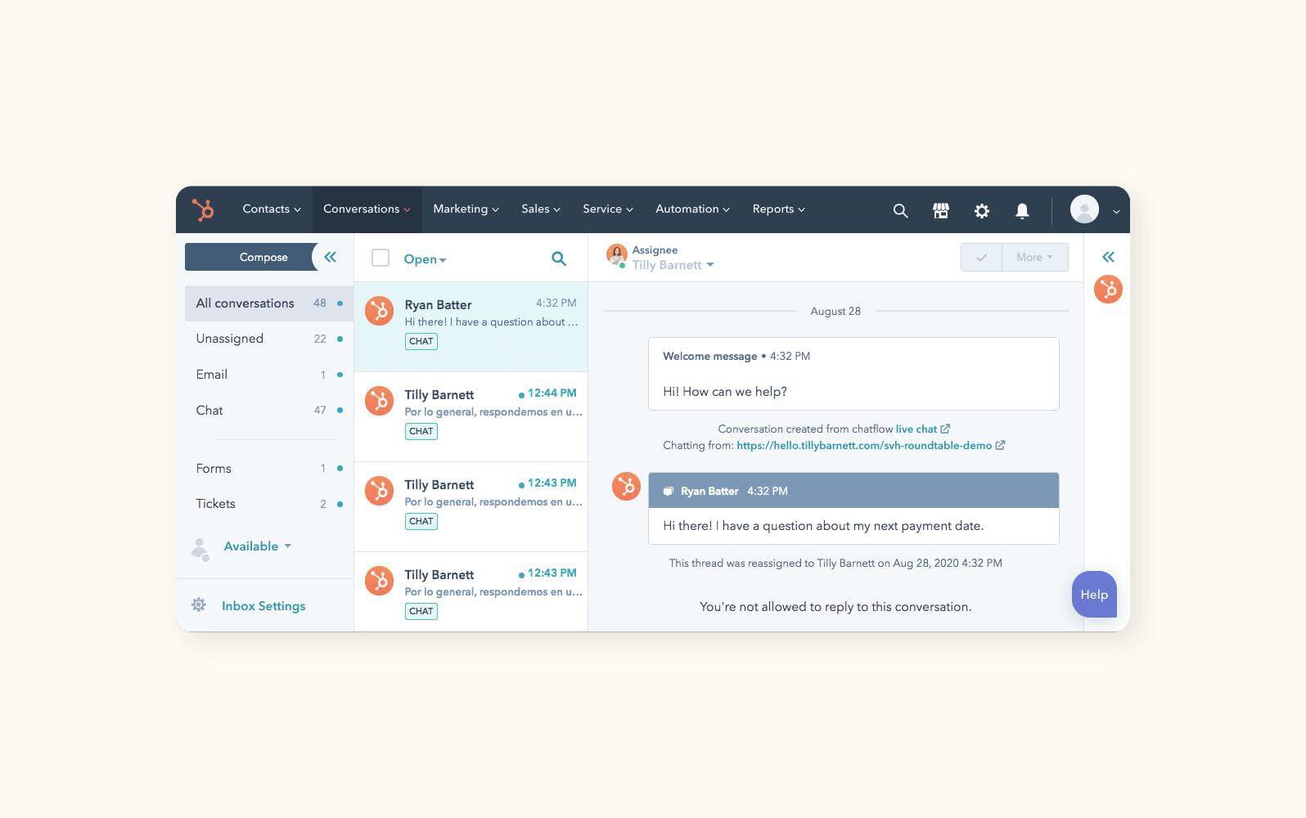Viewport: 1306px width, 818px height.
Task: Click the 22 count beside Unassigned
Action: pos(320,339)
